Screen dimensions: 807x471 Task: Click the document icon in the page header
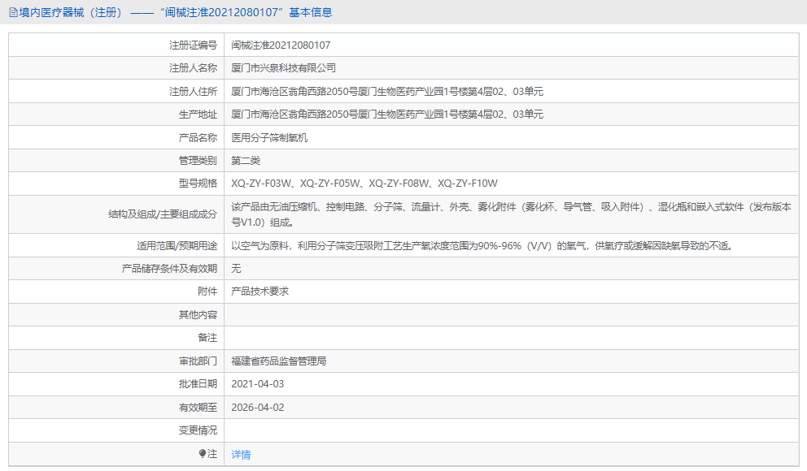tap(13, 12)
